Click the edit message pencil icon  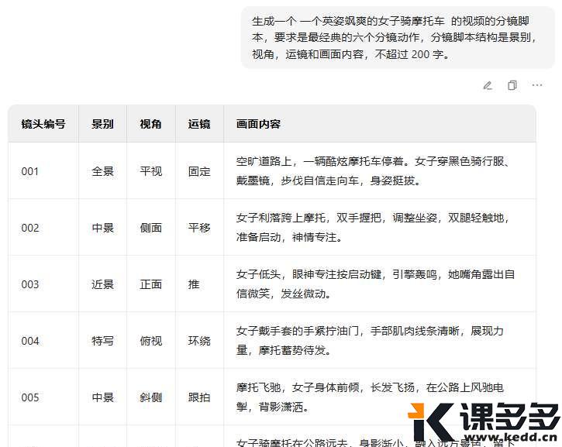click(x=488, y=85)
